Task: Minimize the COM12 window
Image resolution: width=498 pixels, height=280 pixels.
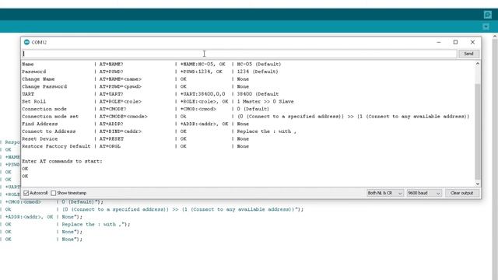Action: coord(439,42)
